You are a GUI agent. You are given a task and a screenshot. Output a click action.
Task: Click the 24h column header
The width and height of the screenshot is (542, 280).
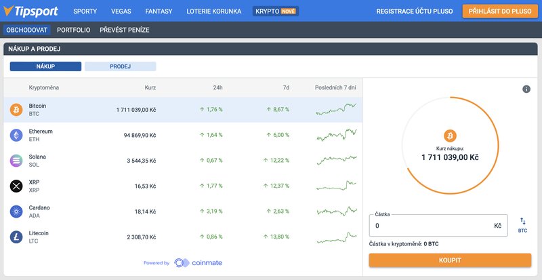[217, 87]
